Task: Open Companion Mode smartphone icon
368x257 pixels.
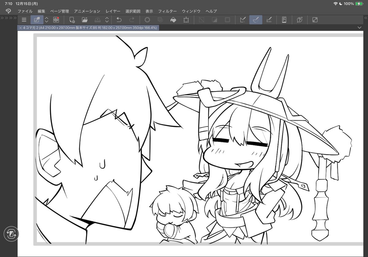Action: click(x=284, y=20)
